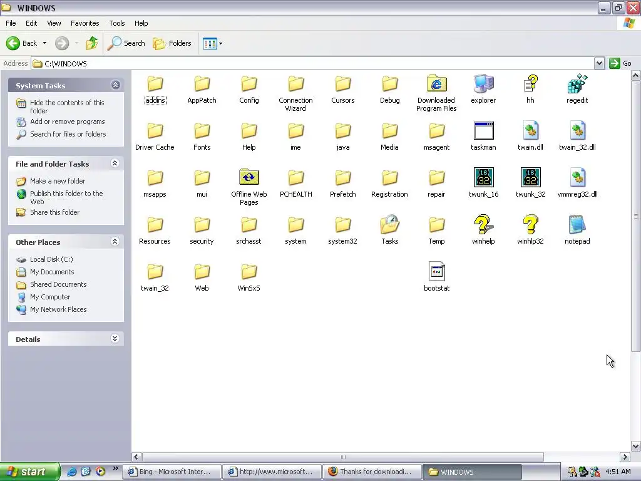Open My Documents in Other Places
This screenshot has height=481, width=641.
point(52,272)
